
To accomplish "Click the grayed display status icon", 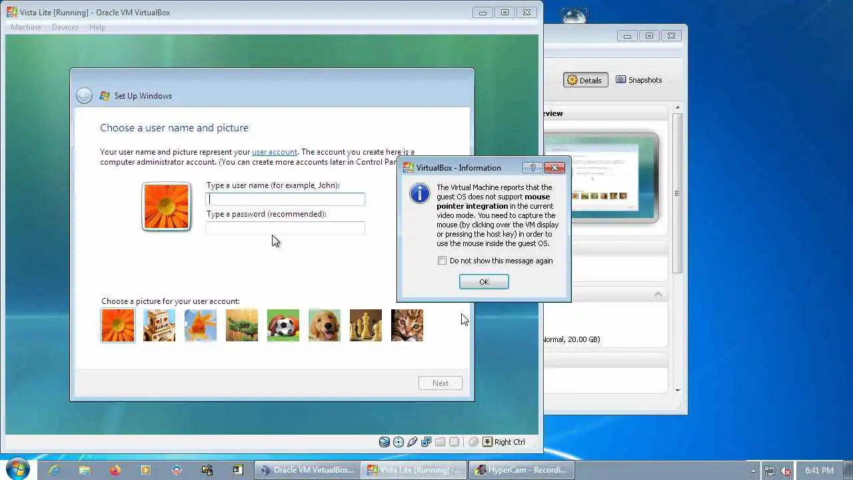I will [454, 442].
